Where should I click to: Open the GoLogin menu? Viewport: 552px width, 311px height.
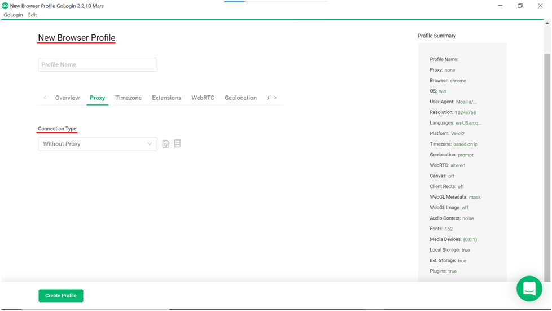point(13,15)
